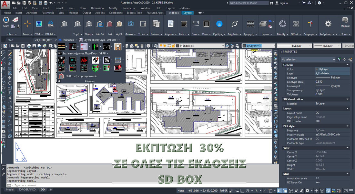The height and width of the screenshot is (194, 355).
Task: Open the ByLayer (VP) color dropdown
Action: (x=258, y=46)
